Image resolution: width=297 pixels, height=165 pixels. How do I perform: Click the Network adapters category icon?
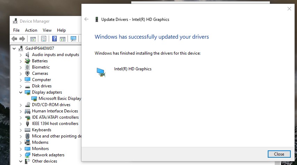[28, 155]
